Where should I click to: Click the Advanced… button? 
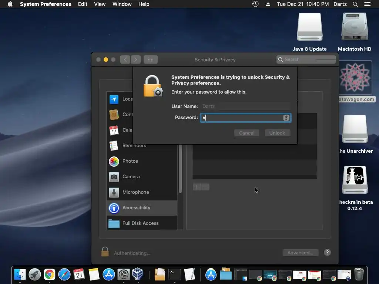pos(301,253)
